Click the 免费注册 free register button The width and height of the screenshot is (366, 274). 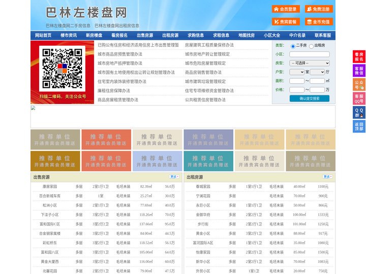tap(319, 9)
